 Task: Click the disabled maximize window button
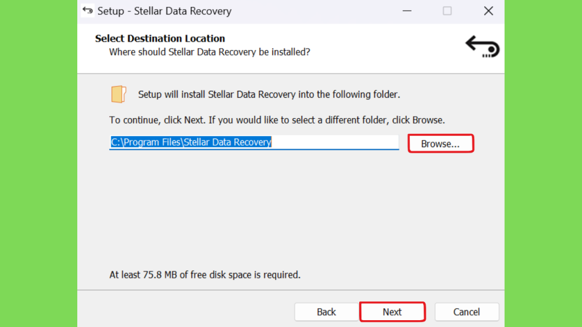click(x=447, y=11)
